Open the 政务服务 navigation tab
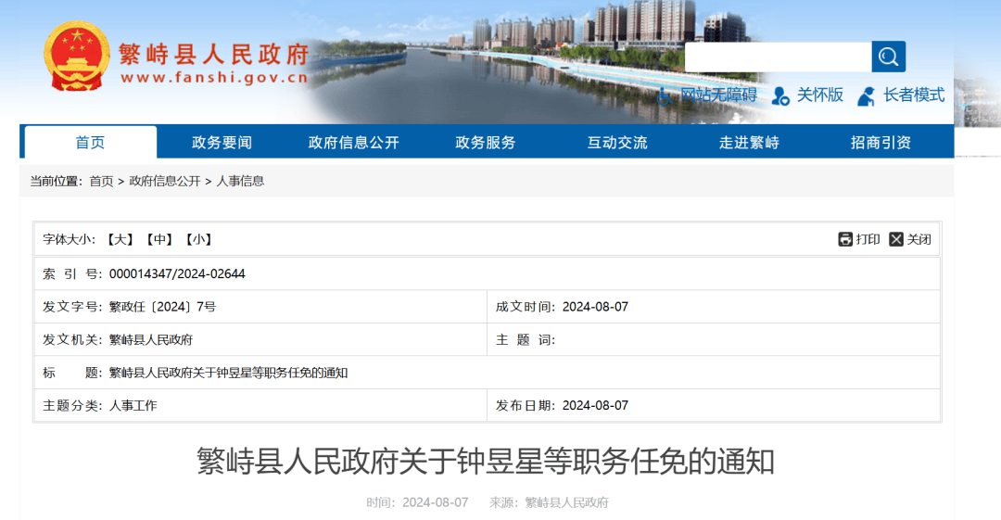This screenshot has height=520, width=1001. tap(486, 142)
